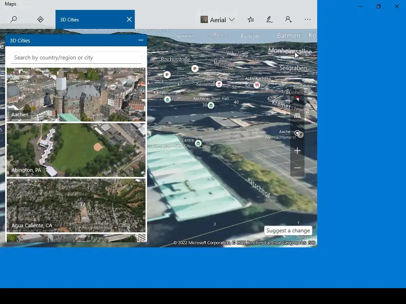Click the Seilgraben street label
The height and width of the screenshot is (304, 406).
(x=293, y=68)
